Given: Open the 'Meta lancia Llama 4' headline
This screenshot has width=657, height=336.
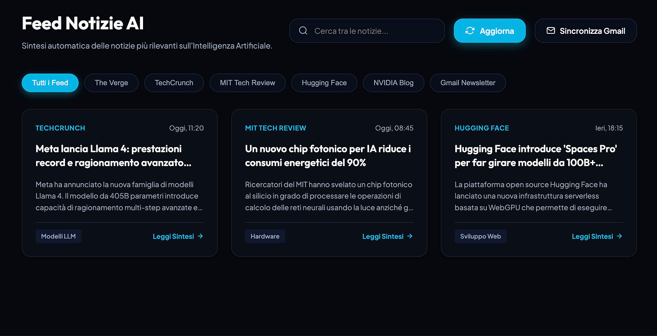Looking at the screenshot, I should (113, 156).
